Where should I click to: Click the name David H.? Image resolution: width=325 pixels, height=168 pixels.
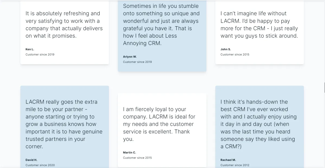pyautogui.click(x=31, y=160)
